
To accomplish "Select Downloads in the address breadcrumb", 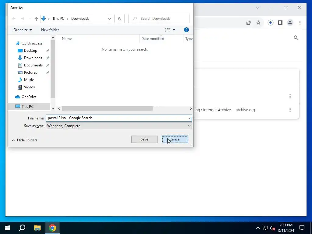I will [80, 19].
